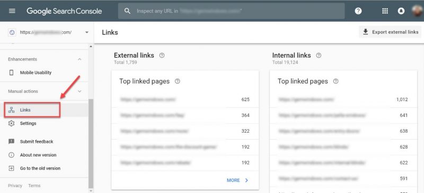Open the notifications bell icon

(x=401, y=11)
